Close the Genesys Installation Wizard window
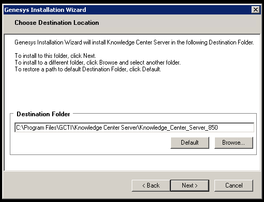 point(256,10)
